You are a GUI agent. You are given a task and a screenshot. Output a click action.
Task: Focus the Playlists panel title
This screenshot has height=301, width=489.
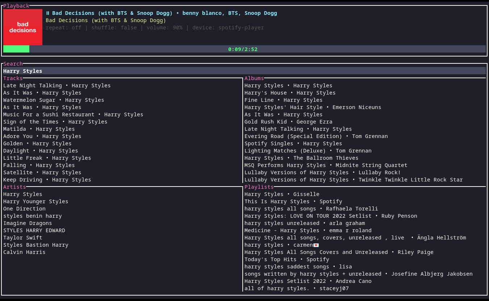[x=259, y=187]
